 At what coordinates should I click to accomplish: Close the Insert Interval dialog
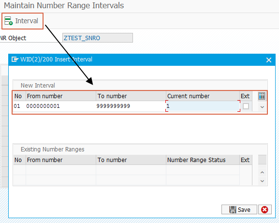(269, 60)
